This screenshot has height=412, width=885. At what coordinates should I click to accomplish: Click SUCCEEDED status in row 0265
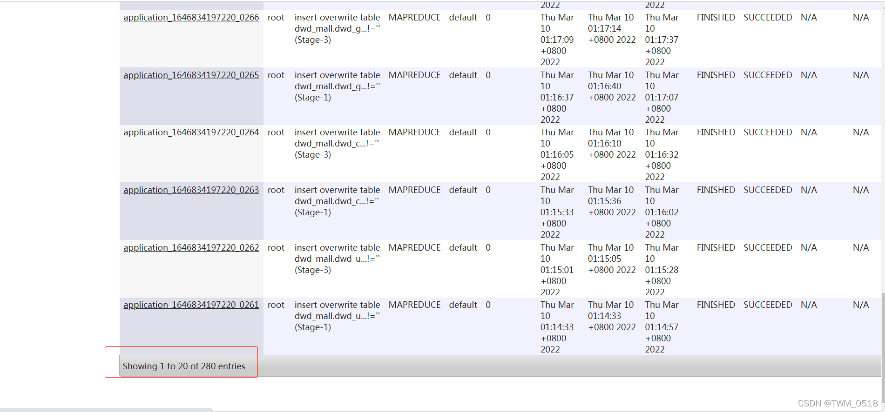click(x=768, y=75)
